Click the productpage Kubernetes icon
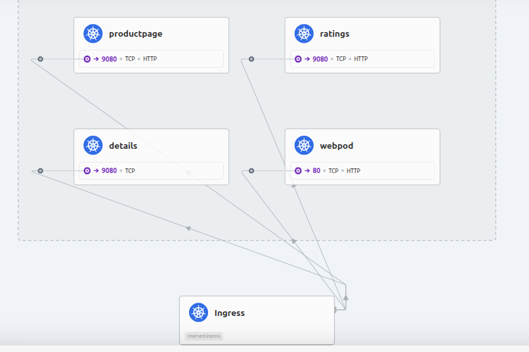529x352 pixels. click(x=93, y=33)
